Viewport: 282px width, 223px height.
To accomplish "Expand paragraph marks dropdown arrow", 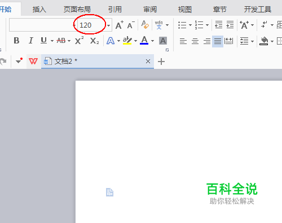I will (272, 25).
